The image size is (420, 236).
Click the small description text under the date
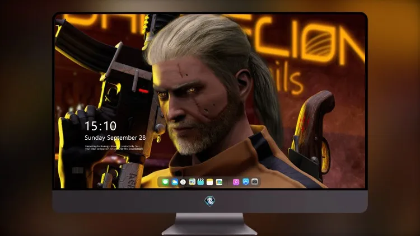click(114, 148)
